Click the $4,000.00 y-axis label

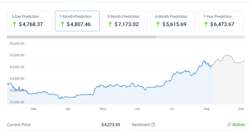pos(17,67)
